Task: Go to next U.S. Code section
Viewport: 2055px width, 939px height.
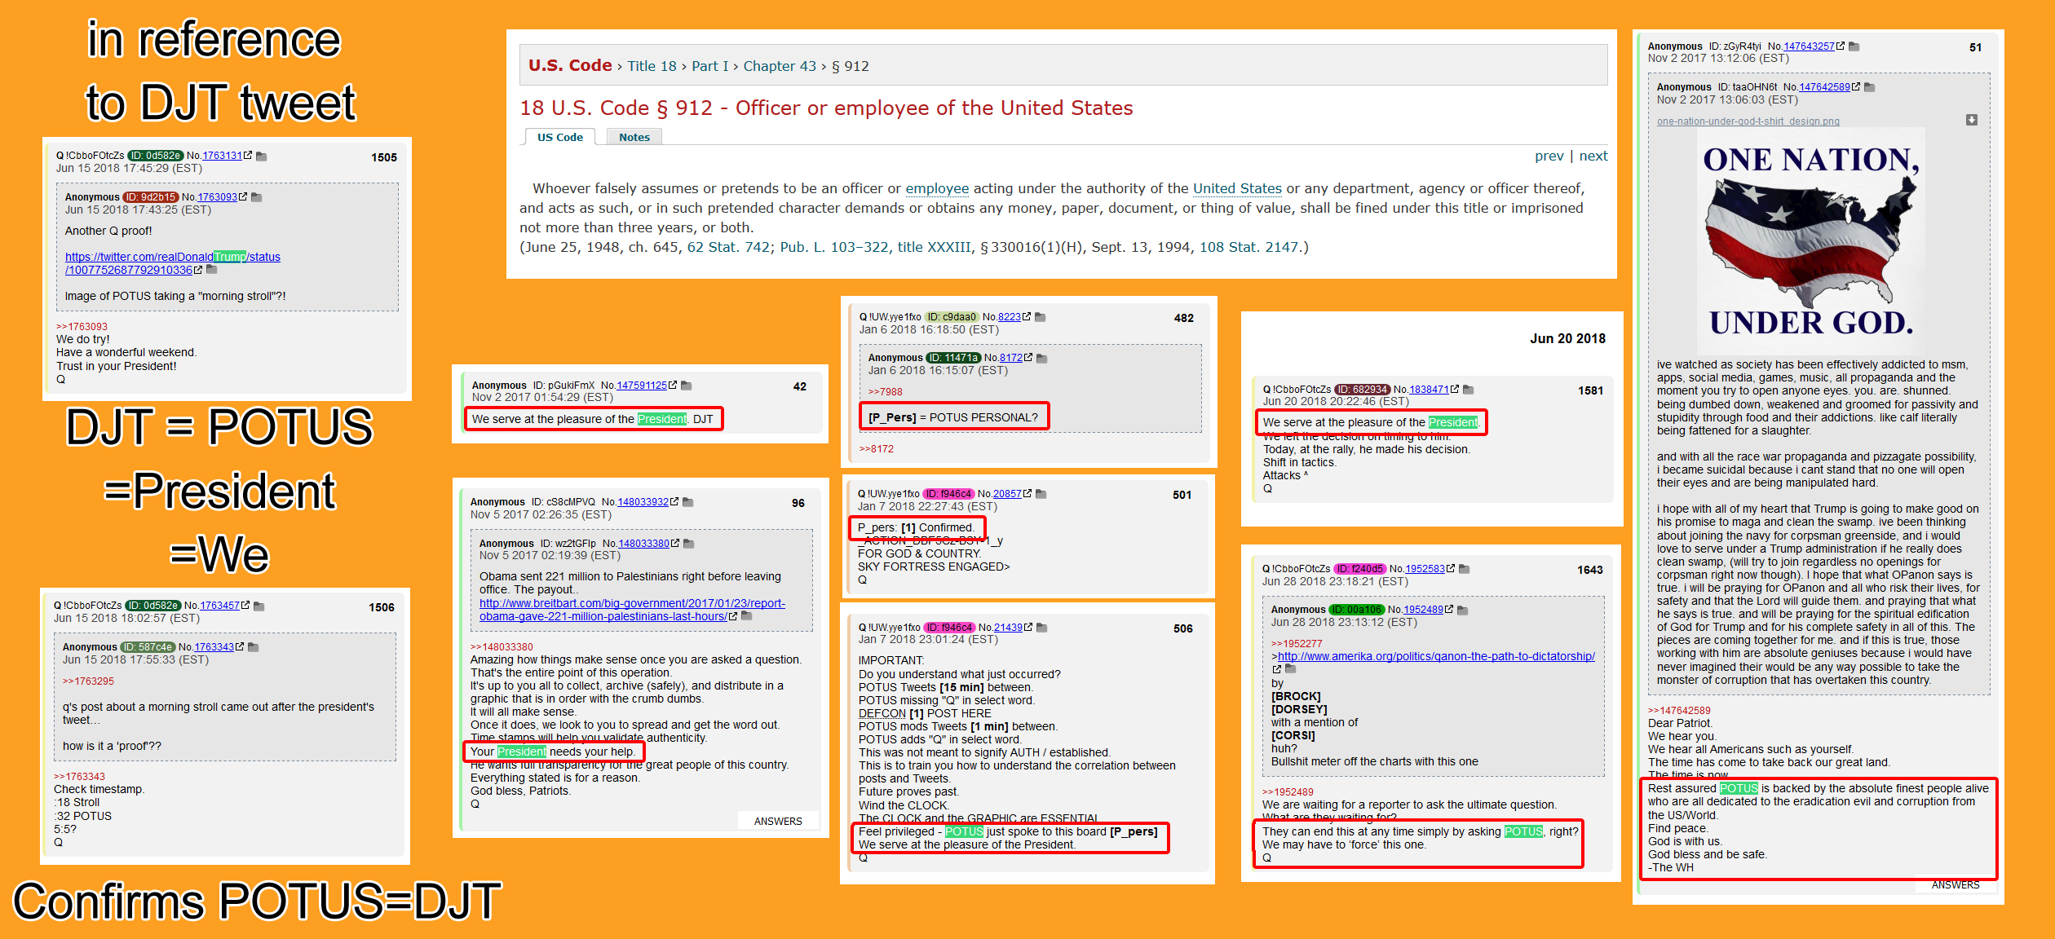Action: (x=1593, y=156)
